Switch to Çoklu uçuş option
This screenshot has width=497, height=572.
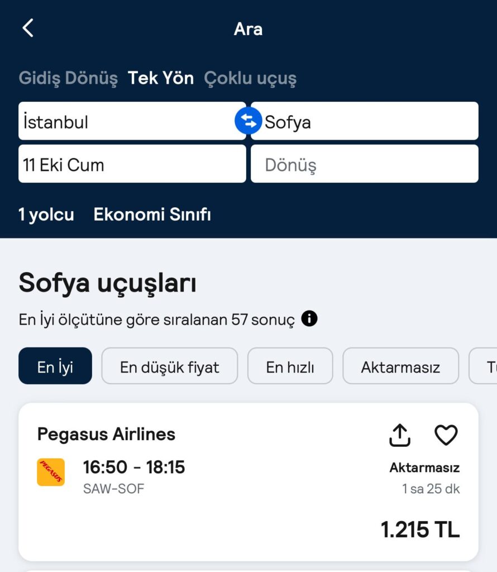pyautogui.click(x=250, y=78)
